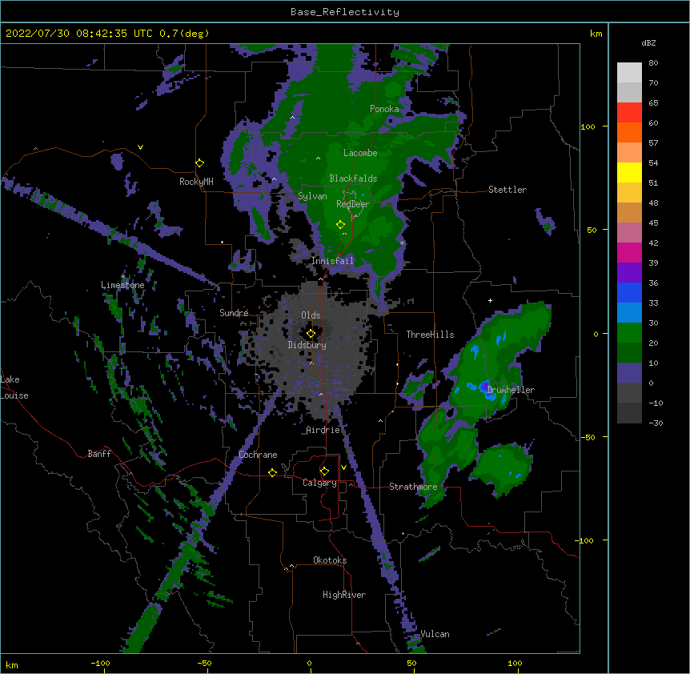This screenshot has height=674, width=690.
Task: Pick the slate blue 0 dBZ legend swatch
Action: pyautogui.click(x=629, y=373)
